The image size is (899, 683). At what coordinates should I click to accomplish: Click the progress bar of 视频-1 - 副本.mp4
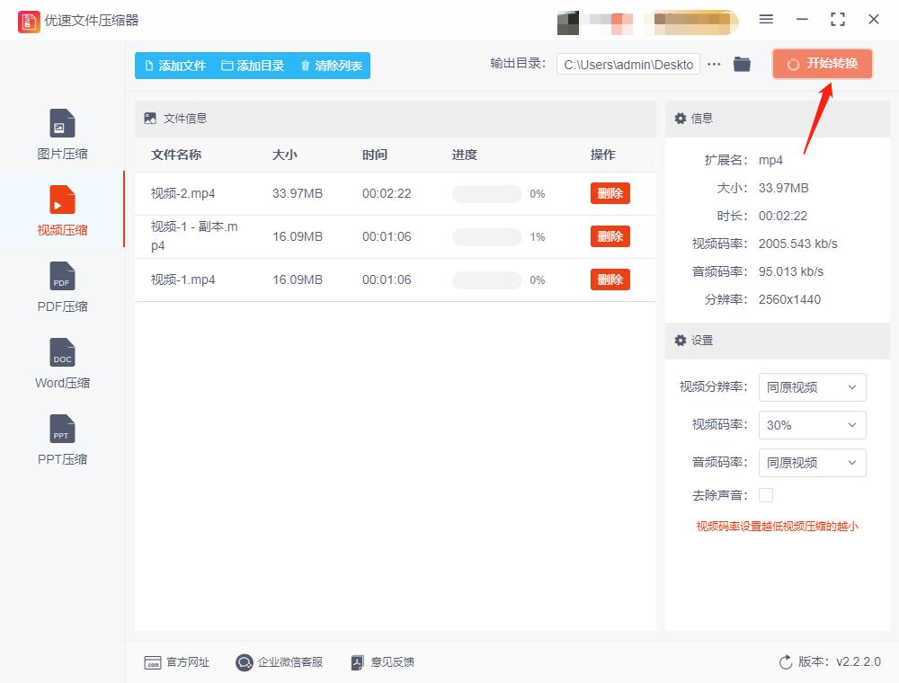[x=487, y=236]
